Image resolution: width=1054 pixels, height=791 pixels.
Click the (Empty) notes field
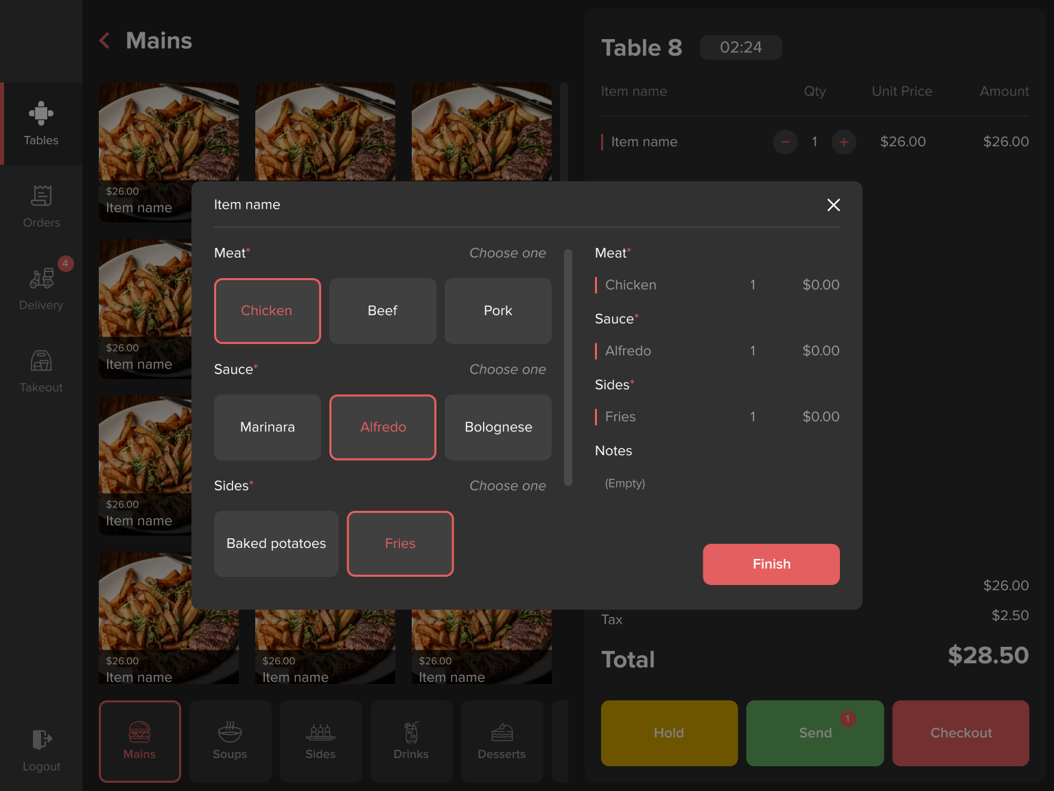625,483
